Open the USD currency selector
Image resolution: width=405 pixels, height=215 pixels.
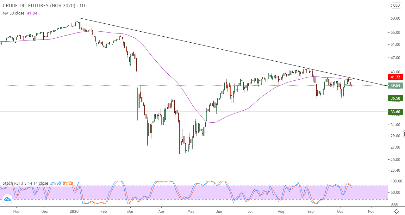[396, 5]
